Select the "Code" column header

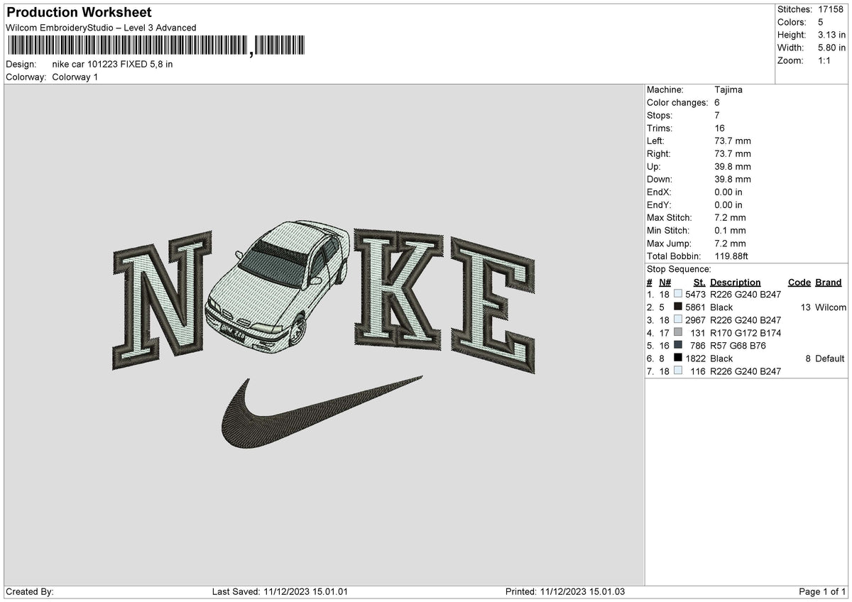click(x=799, y=283)
